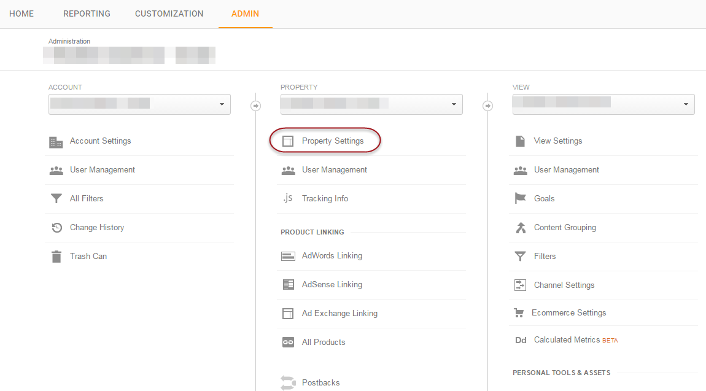Open the Account selector dropdown
This screenshot has width=706, height=391.
pos(139,104)
